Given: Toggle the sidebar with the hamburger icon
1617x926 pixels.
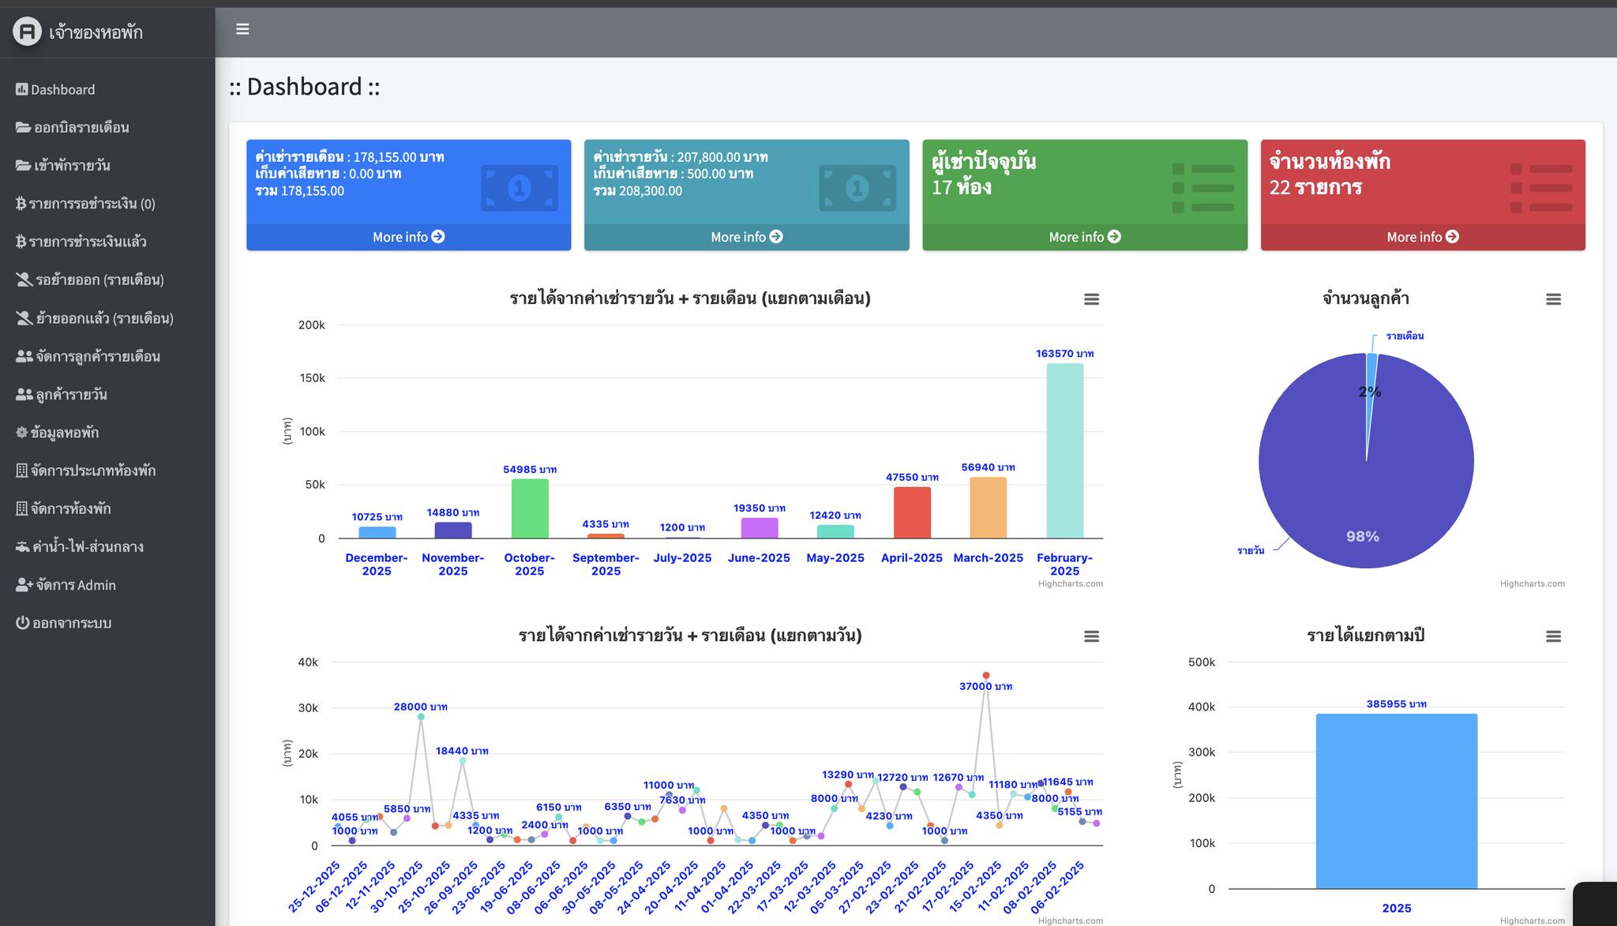Looking at the screenshot, I should 242,29.
